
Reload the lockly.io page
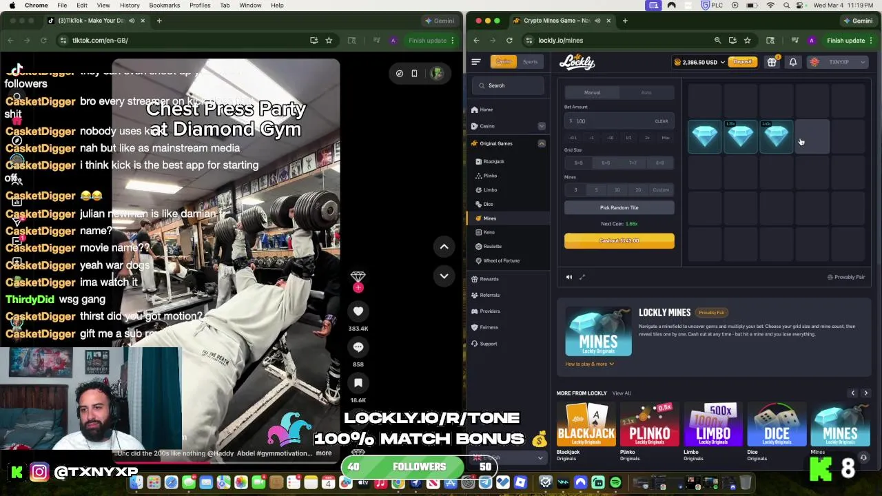pos(509,41)
